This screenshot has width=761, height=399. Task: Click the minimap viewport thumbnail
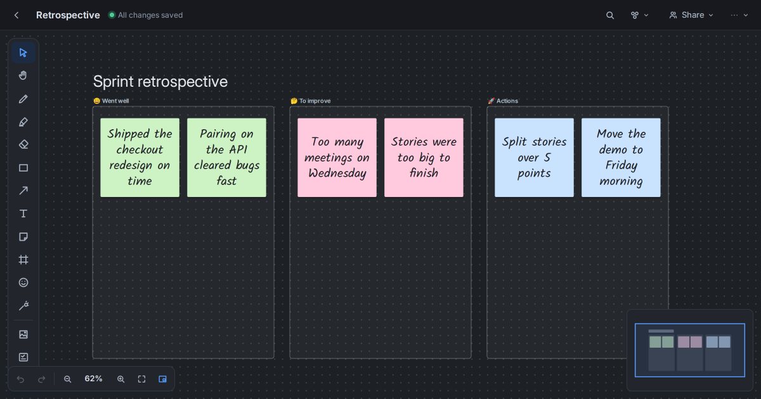click(690, 350)
